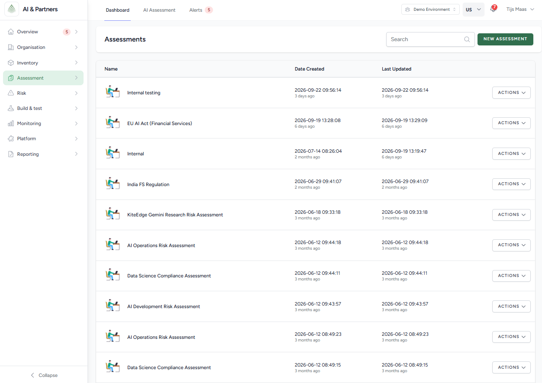Click the Name column header

[111, 69]
